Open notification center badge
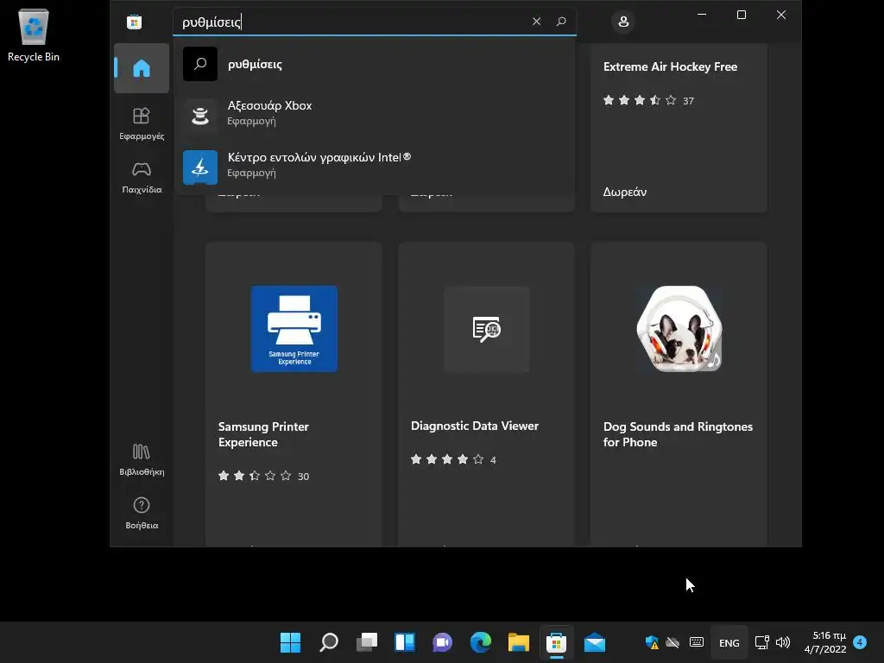The width and height of the screenshot is (884, 663). (x=860, y=641)
